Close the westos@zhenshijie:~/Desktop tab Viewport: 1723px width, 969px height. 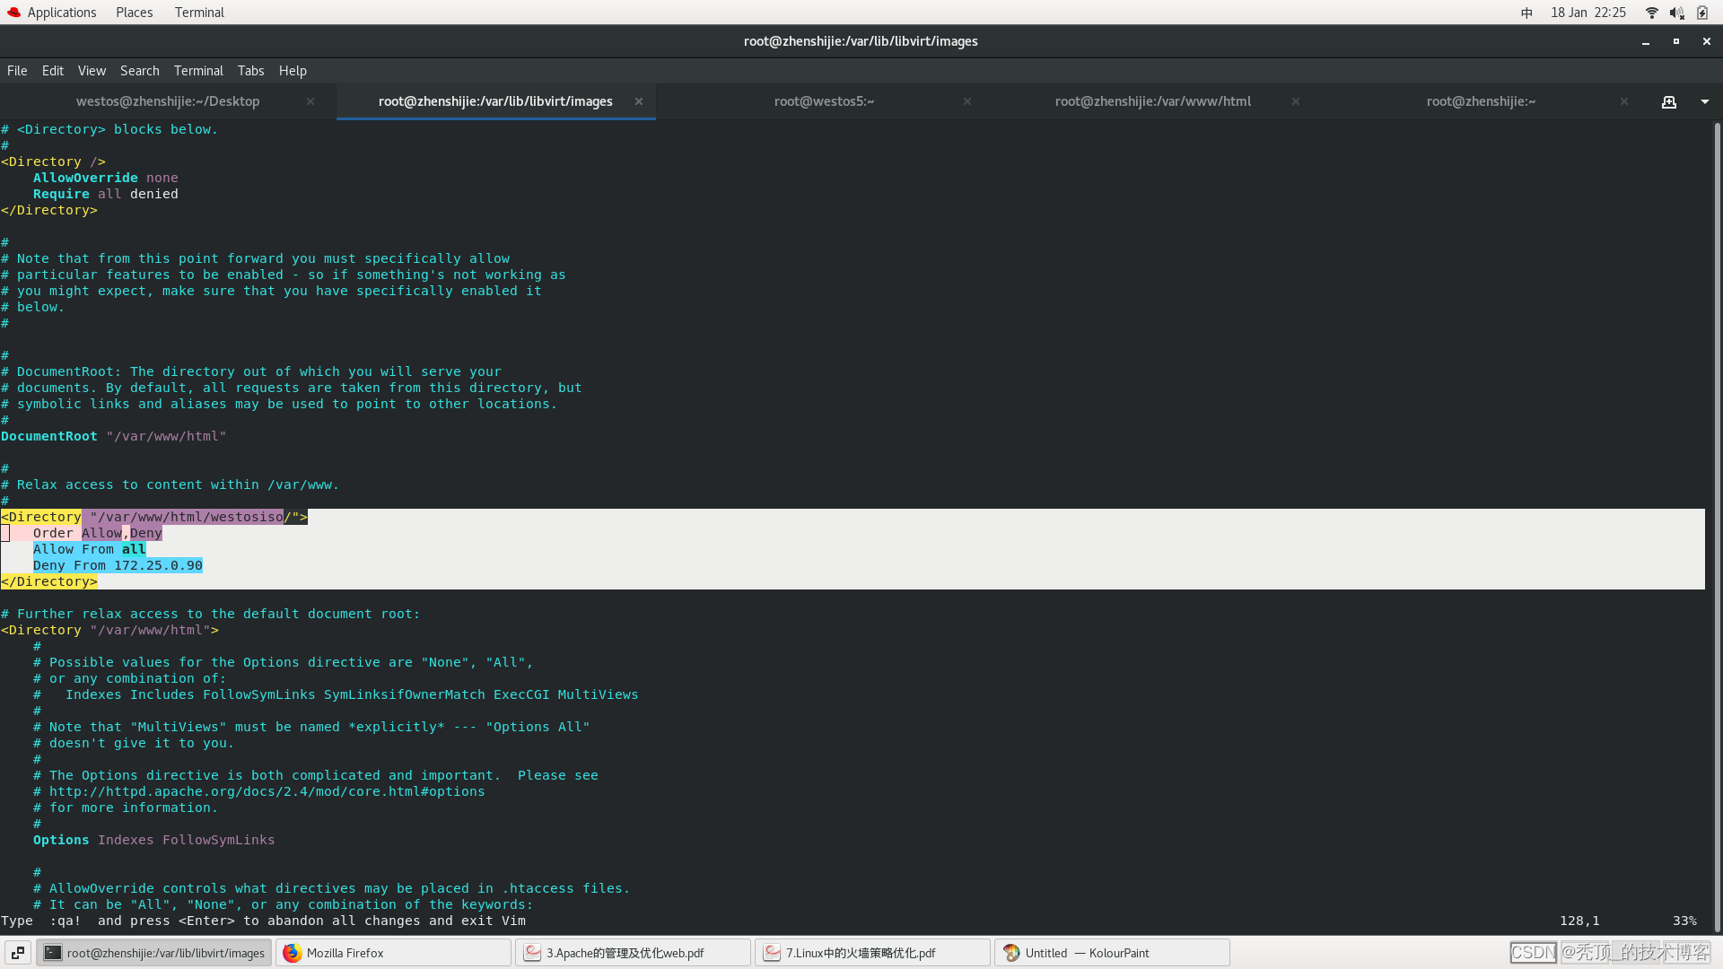(x=310, y=101)
